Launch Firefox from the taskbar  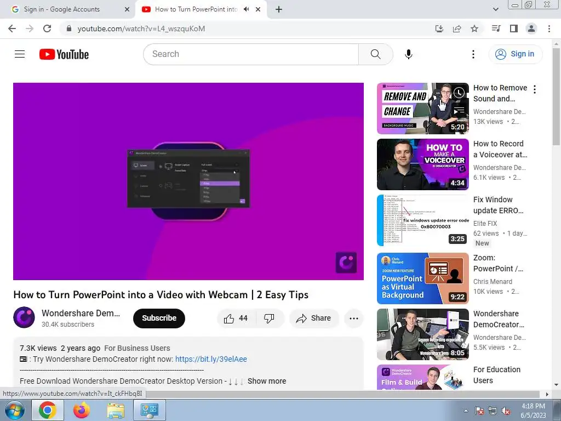(x=82, y=410)
